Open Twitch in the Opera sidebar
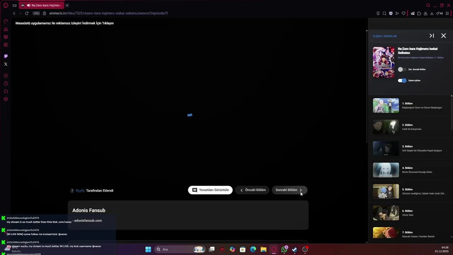Image resolution: width=453 pixels, height=255 pixels. pos(6,56)
